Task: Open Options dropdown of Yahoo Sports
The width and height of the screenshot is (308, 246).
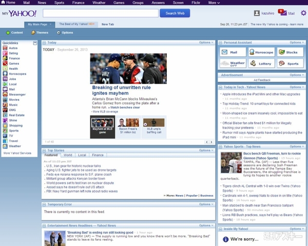Action: pyautogui.click(x=297, y=146)
